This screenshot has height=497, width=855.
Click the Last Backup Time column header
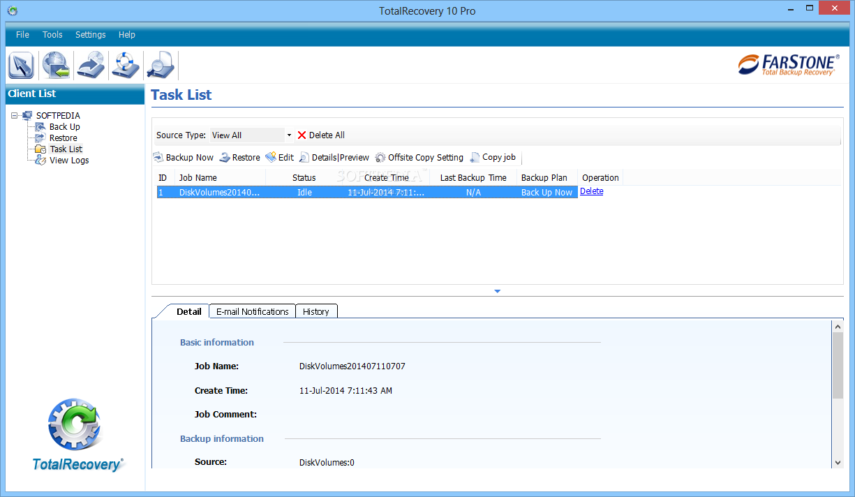(473, 177)
